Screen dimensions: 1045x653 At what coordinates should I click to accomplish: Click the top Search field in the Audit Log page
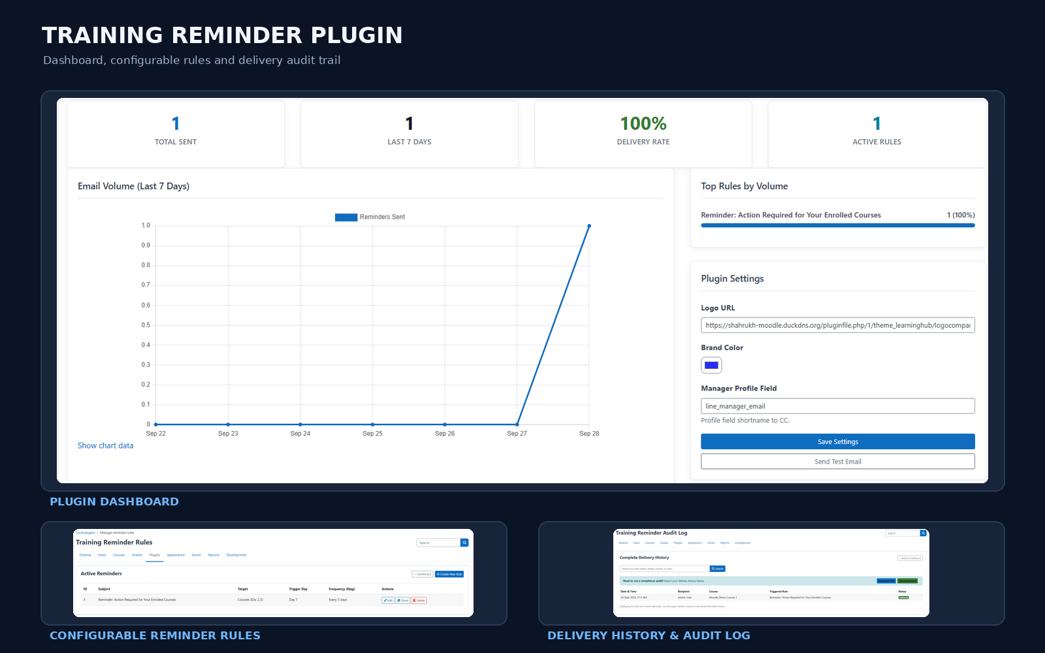click(903, 533)
